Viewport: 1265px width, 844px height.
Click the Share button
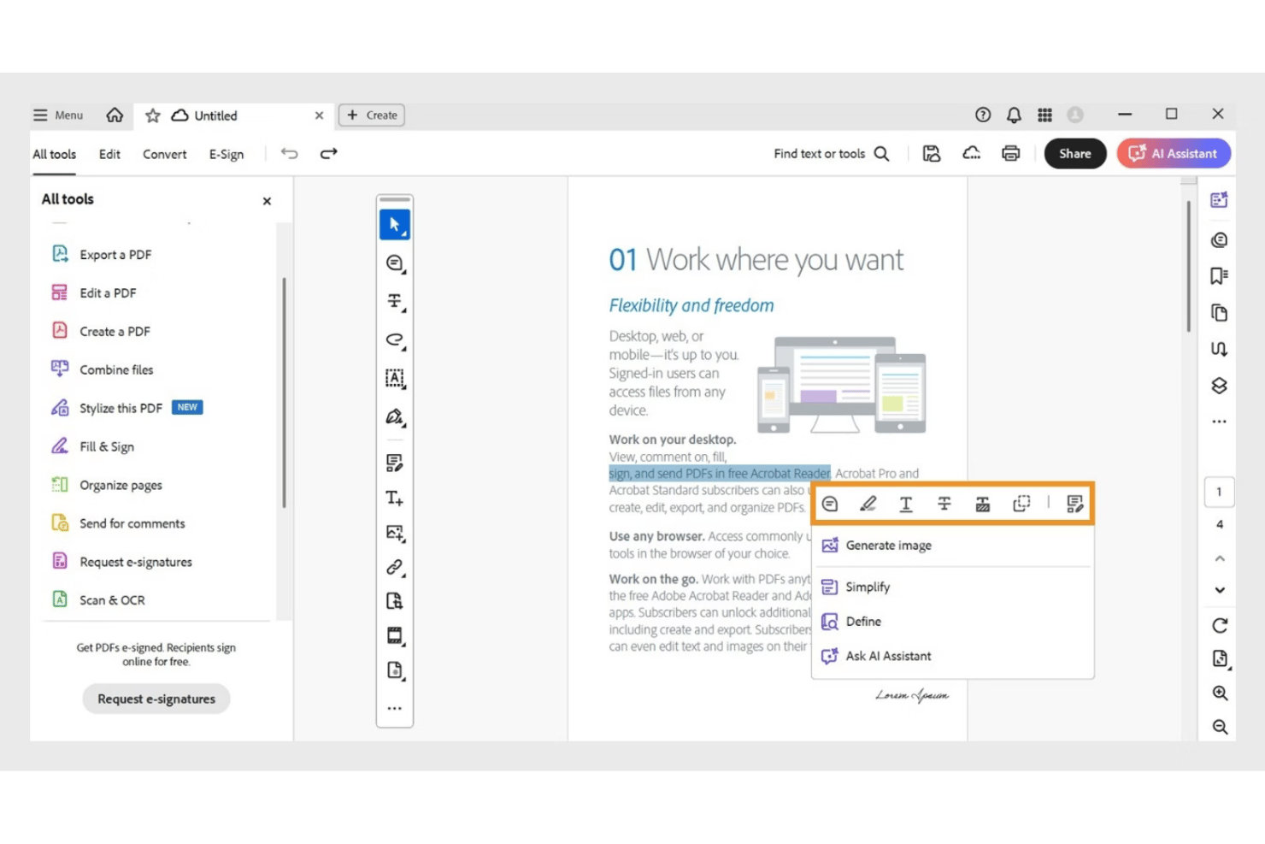coord(1075,154)
